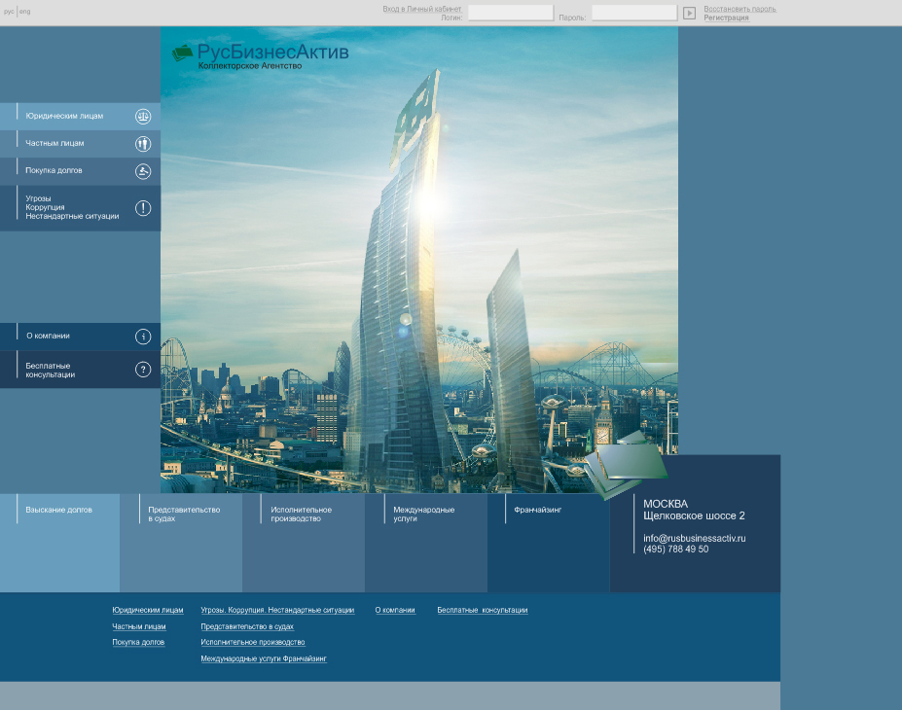The width and height of the screenshot is (902, 710).
Task: Click the footer link Покупка долгов
Action: (x=138, y=643)
